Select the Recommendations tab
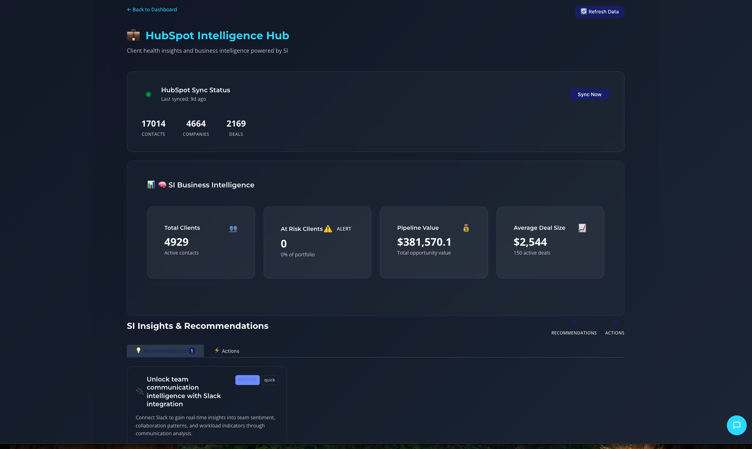The width and height of the screenshot is (752, 449). pyautogui.click(x=165, y=351)
